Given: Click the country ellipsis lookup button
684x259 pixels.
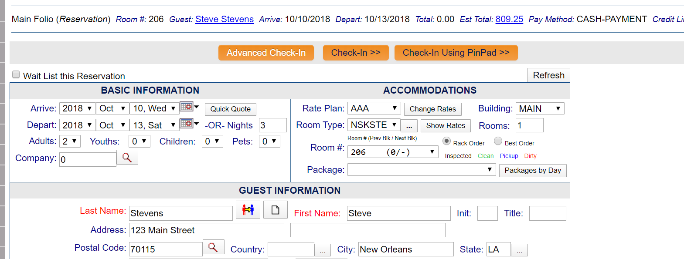Looking at the screenshot, I should pos(323,250).
